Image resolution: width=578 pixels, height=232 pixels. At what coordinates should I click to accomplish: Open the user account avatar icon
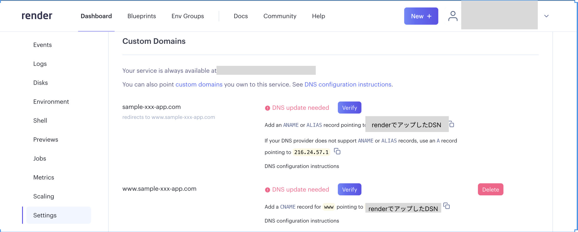point(453,16)
